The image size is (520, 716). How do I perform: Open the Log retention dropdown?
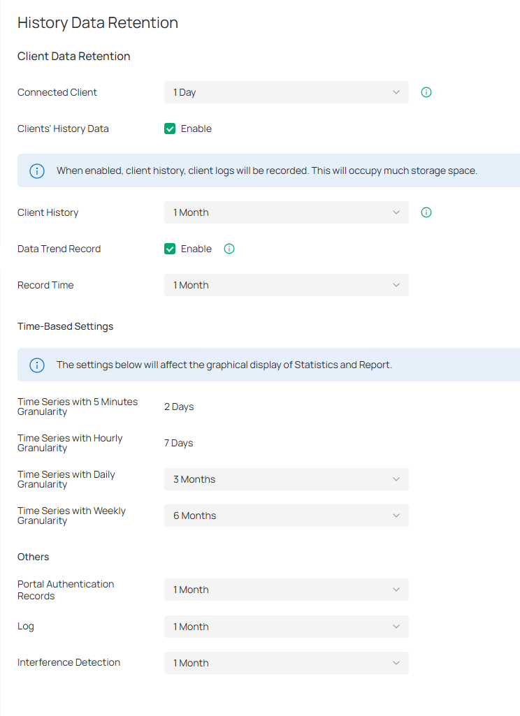click(286, 627)
